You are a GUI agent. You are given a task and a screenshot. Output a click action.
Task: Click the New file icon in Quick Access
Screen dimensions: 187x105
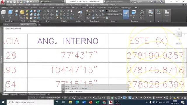click(x=8, y=2)
